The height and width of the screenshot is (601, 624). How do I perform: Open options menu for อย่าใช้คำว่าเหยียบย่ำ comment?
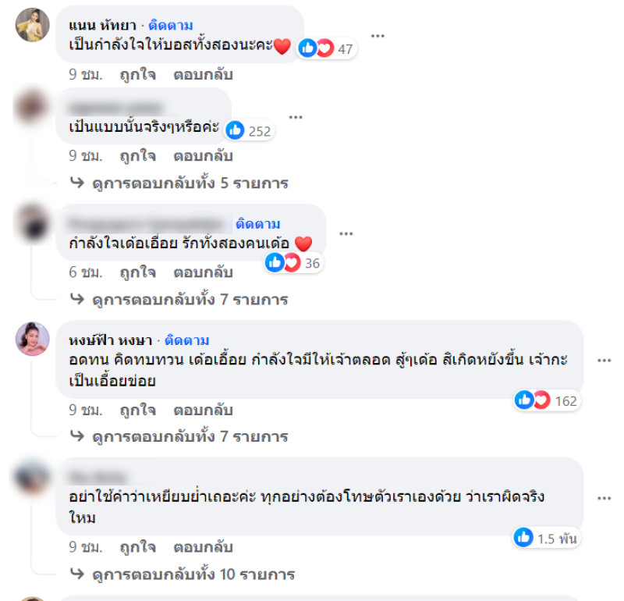604,498
